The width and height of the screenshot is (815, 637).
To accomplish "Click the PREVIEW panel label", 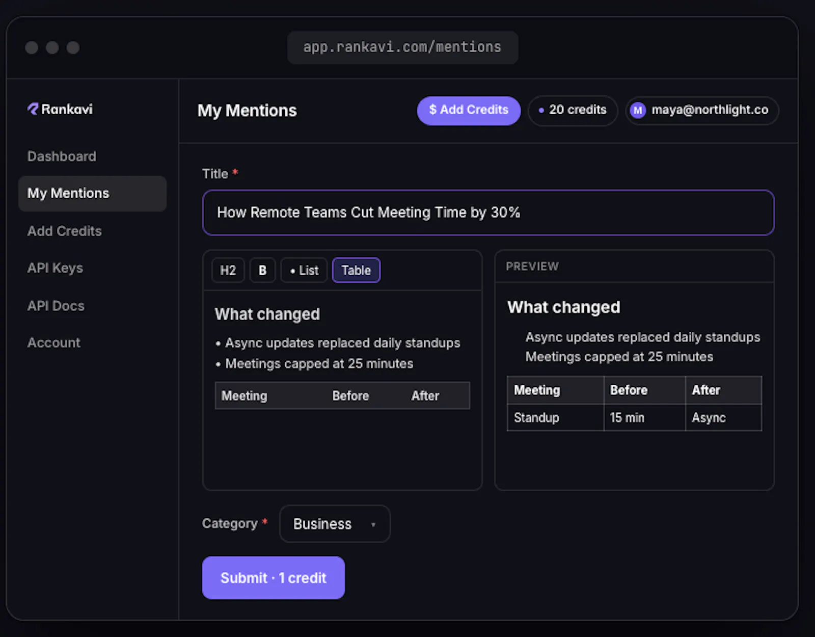I will pos(532,267).
